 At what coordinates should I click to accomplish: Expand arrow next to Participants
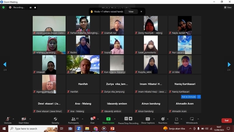(82, 119)
